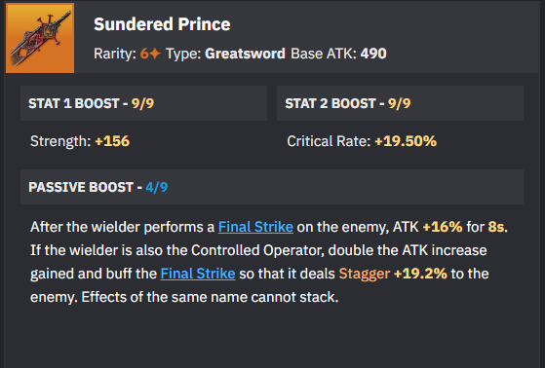545x368 pixels.
Task: Click the Sundered Prince title
Action: [162, 24]
